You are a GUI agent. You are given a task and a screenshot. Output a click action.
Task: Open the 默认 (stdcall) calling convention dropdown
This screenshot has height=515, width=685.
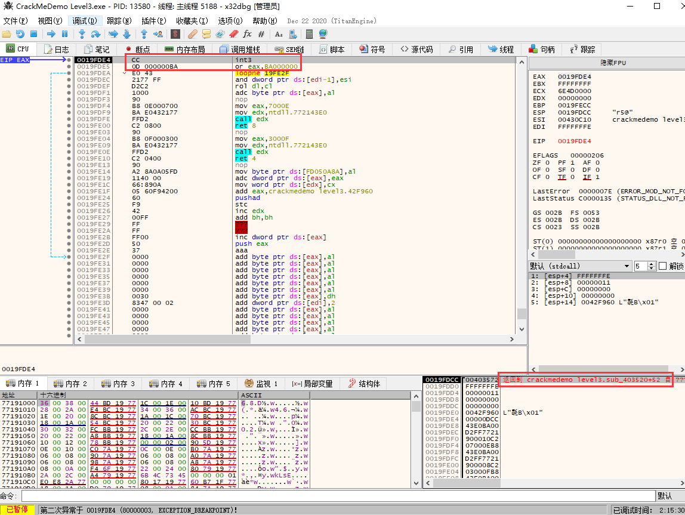[x=580, y=266]
